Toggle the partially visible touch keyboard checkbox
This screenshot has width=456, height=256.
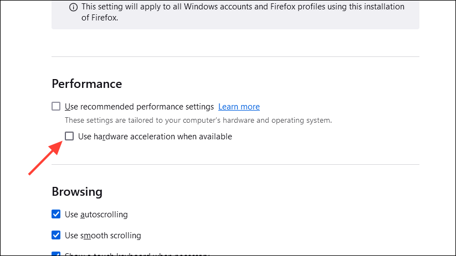tap(56, 254)
